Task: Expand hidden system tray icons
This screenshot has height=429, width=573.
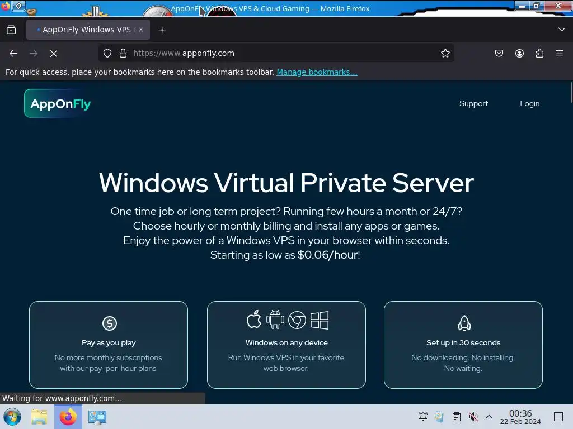Action: [489, 417]
